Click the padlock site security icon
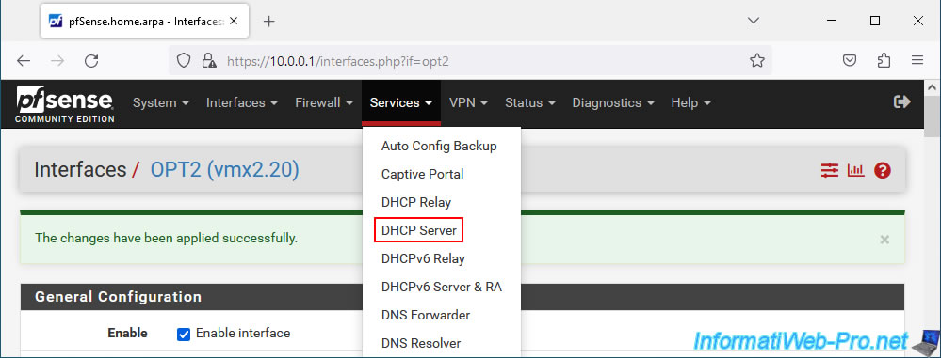This screenshot has width=941, height=358. (208, 60)
